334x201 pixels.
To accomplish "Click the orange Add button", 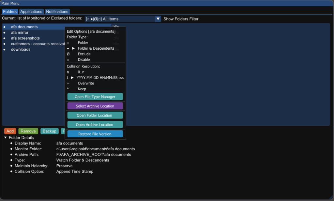I will tap(10, 131).
